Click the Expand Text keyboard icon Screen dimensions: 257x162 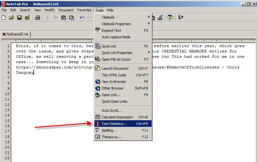[98, 30]
